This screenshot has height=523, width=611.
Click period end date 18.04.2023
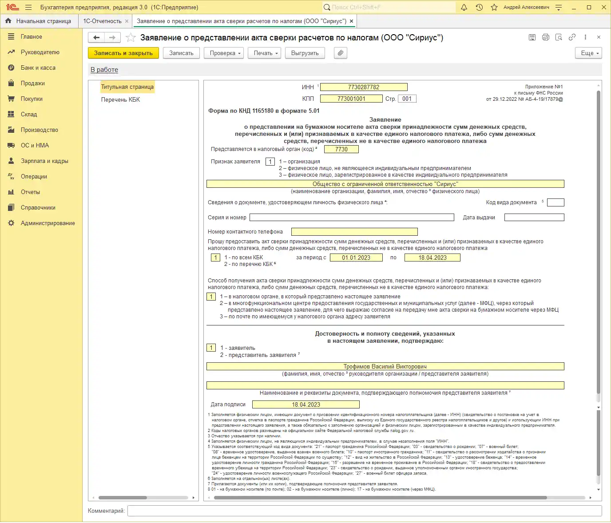432,258
